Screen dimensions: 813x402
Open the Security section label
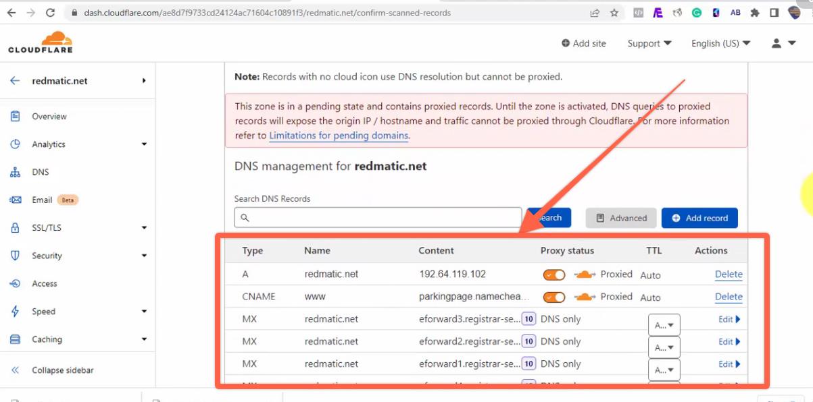(47, 256)
